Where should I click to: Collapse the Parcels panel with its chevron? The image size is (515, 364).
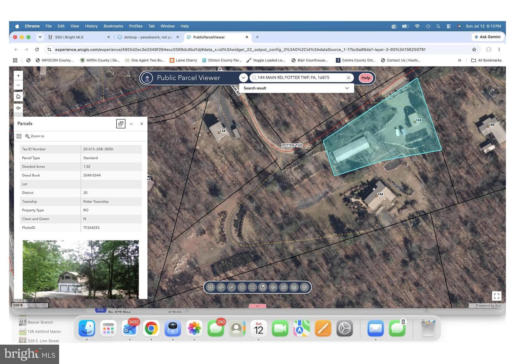click(131, 124)
